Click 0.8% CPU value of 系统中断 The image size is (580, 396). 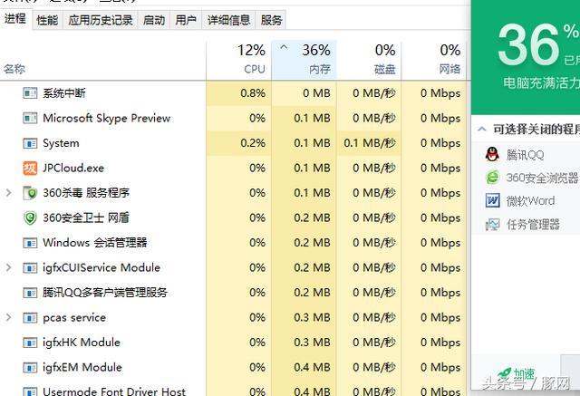[x=253, y=92]
